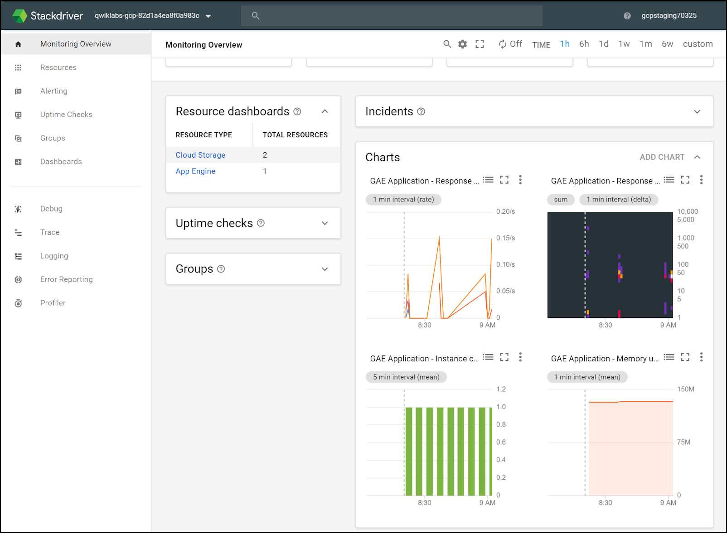Open the project selector dropdown
727x533 pixels.
pyautogui.click(x=153, y=16)
